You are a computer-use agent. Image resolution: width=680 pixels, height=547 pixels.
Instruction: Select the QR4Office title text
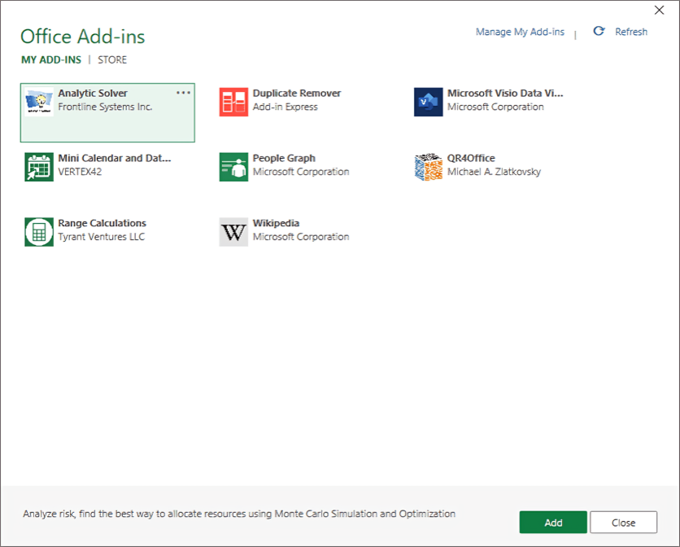tap(471, 158)
